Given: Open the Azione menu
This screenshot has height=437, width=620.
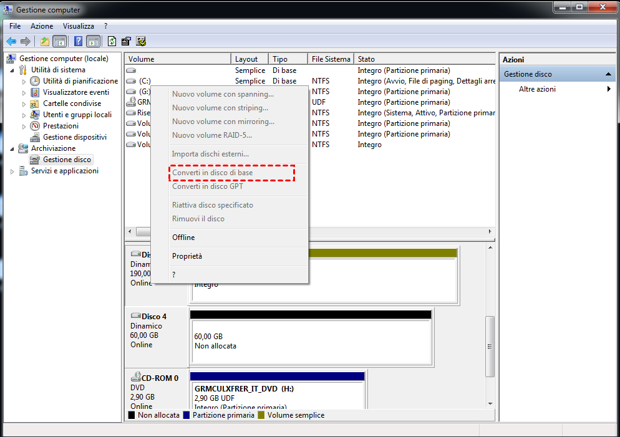Looking at the screenshot, I should pos(42,26).
